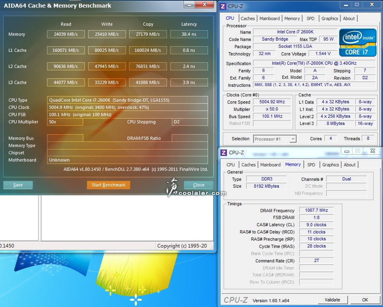
Task: Click Memory Read value 24039 MB/s
Action: pos(66,34)
